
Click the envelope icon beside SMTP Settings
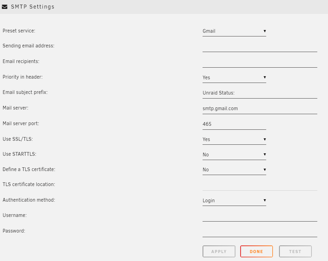5,7
